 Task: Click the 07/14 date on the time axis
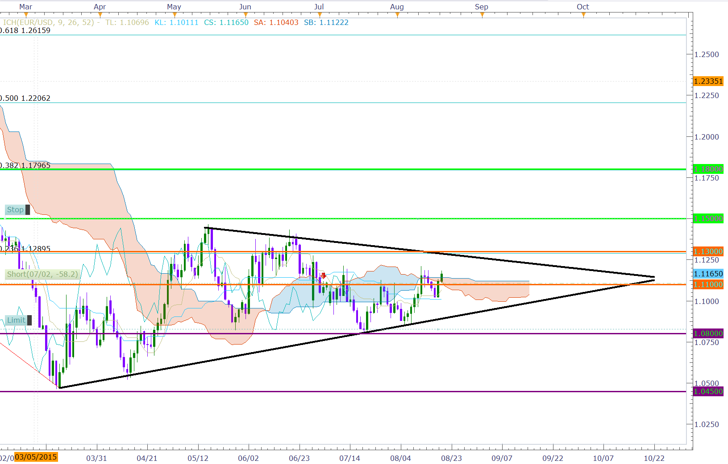pos(349,458)
